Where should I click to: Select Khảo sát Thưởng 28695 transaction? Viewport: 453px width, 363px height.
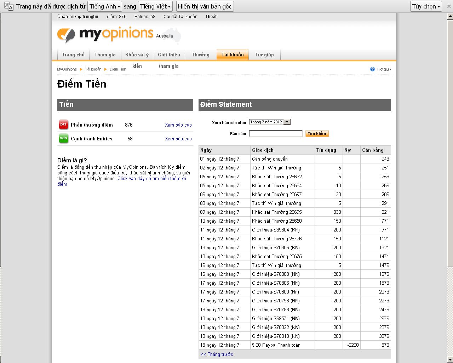click(295, 212)
